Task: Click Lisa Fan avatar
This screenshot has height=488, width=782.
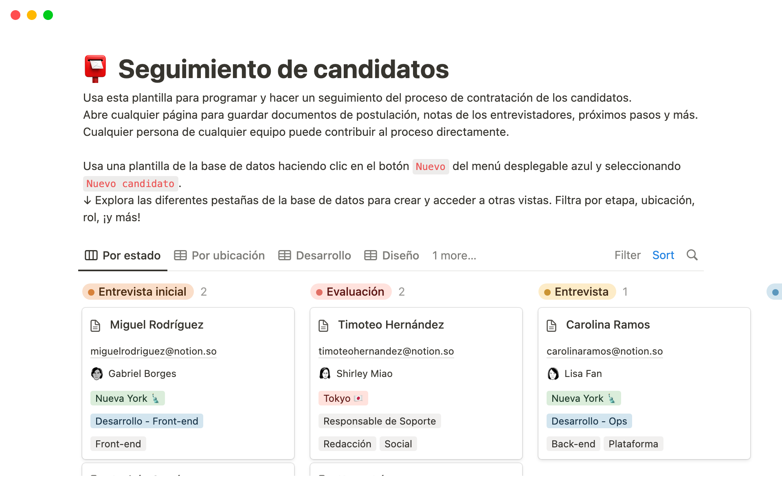Action: (553, 373)
